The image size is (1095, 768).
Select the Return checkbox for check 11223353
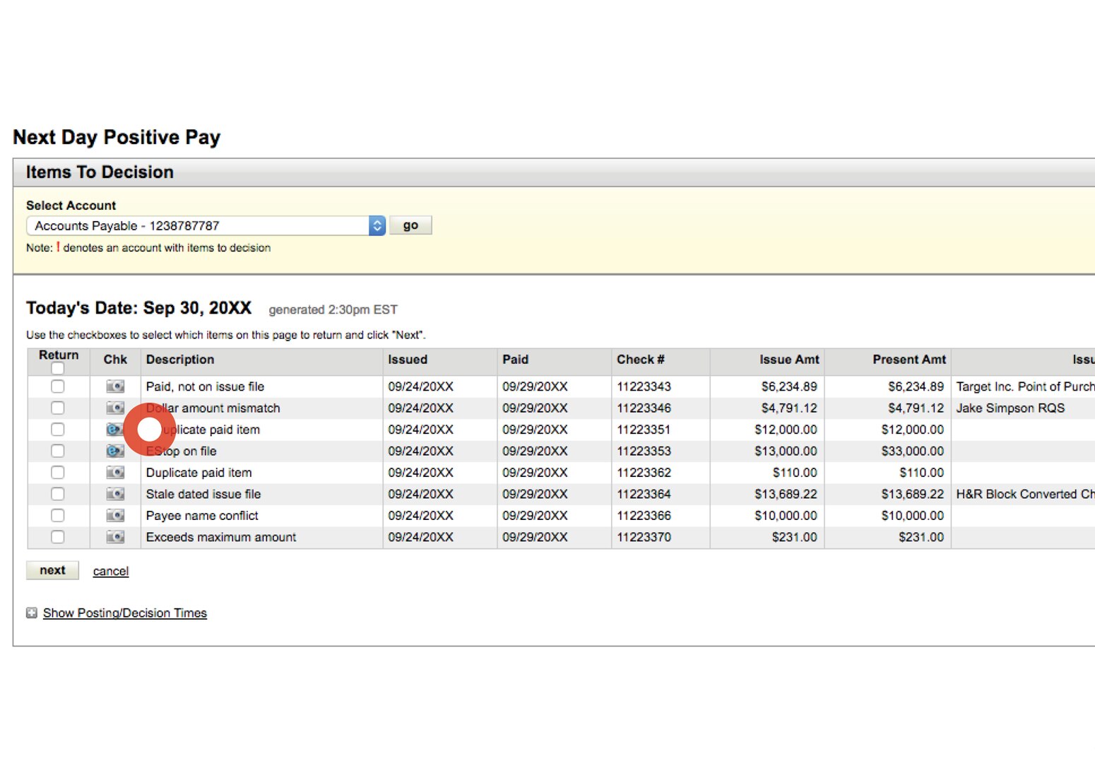pyautogui.click(x=57, y=451)
